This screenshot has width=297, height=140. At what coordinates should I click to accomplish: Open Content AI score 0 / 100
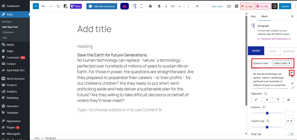(x=263, y=6)
